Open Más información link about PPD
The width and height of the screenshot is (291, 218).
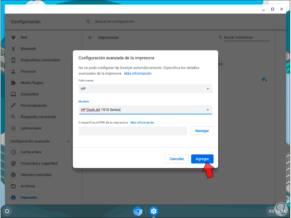click(x=142, y=123)
